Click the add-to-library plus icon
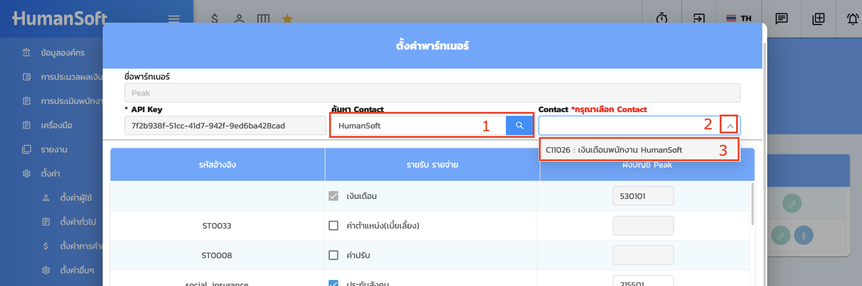862x286 pixels. 818,19
